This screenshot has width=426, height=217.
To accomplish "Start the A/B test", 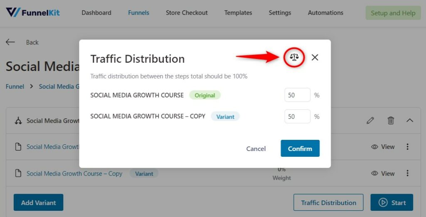I will [391, 202].
